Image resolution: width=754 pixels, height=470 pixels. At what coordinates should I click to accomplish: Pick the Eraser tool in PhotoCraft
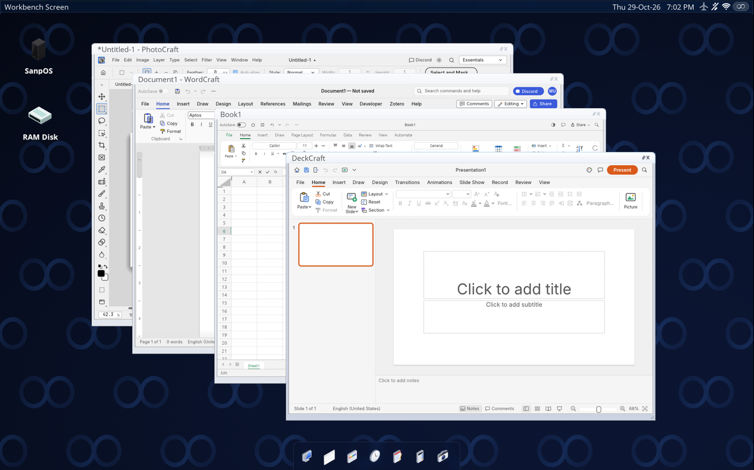[102, 230]
